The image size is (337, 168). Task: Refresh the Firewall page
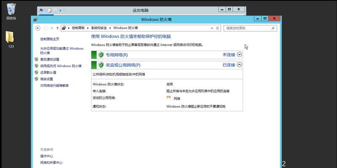point(217,28)
